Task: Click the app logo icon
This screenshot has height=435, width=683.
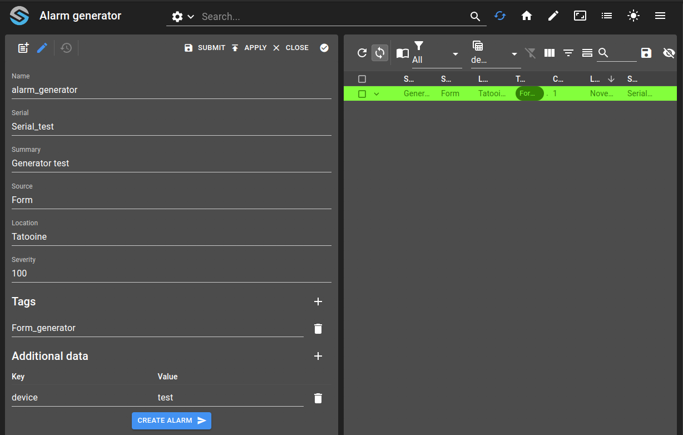Action: (x=19, y=16)
